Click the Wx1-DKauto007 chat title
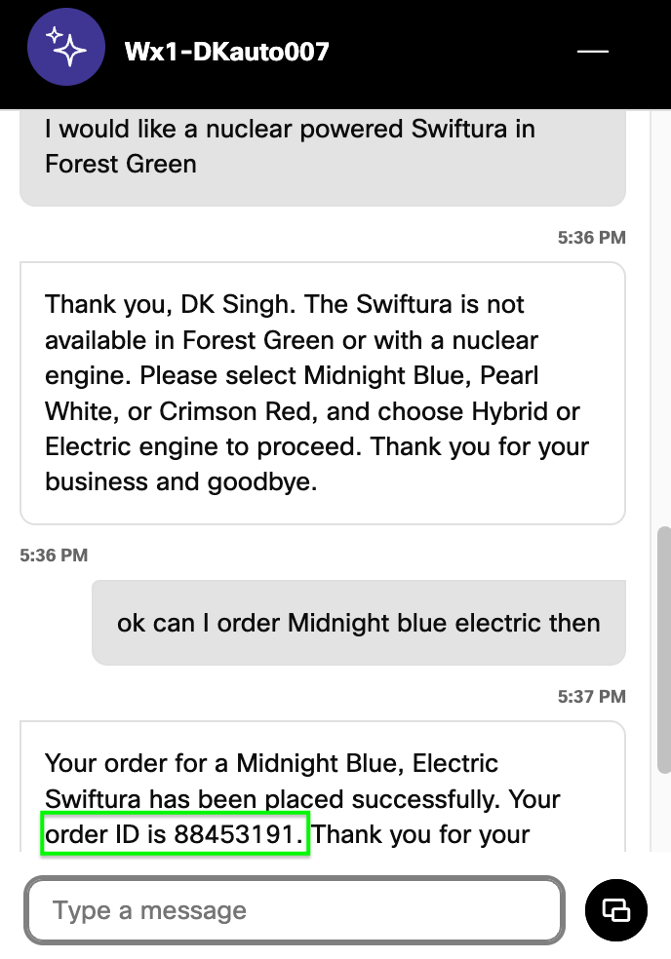Image resolution: width=671 pixels, height=959 pixels. click(226, 52)
